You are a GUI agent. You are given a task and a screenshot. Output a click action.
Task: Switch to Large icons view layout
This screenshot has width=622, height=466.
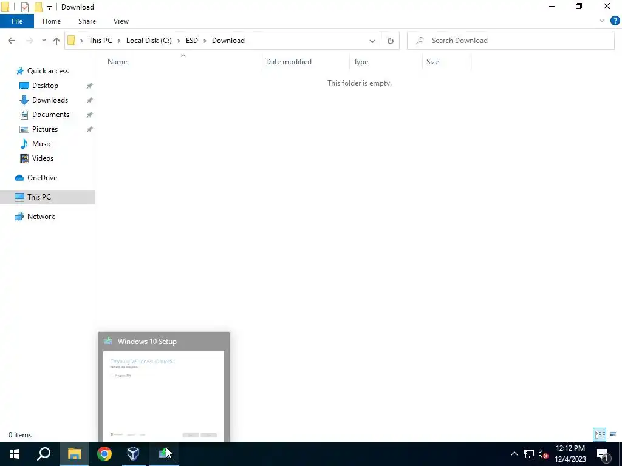(613, 434)
